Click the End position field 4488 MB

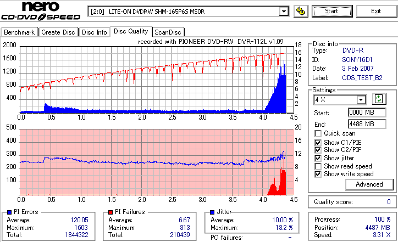[x=367, y=124]
